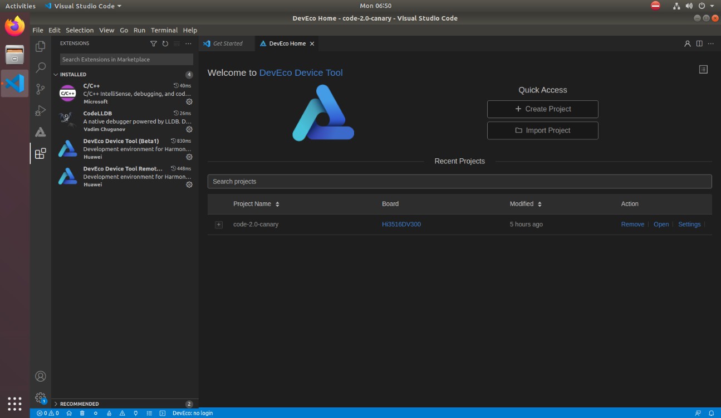Click the DevEco Device Tool heading link
Viewport: 721px width, 418px height.
(301, 72)
